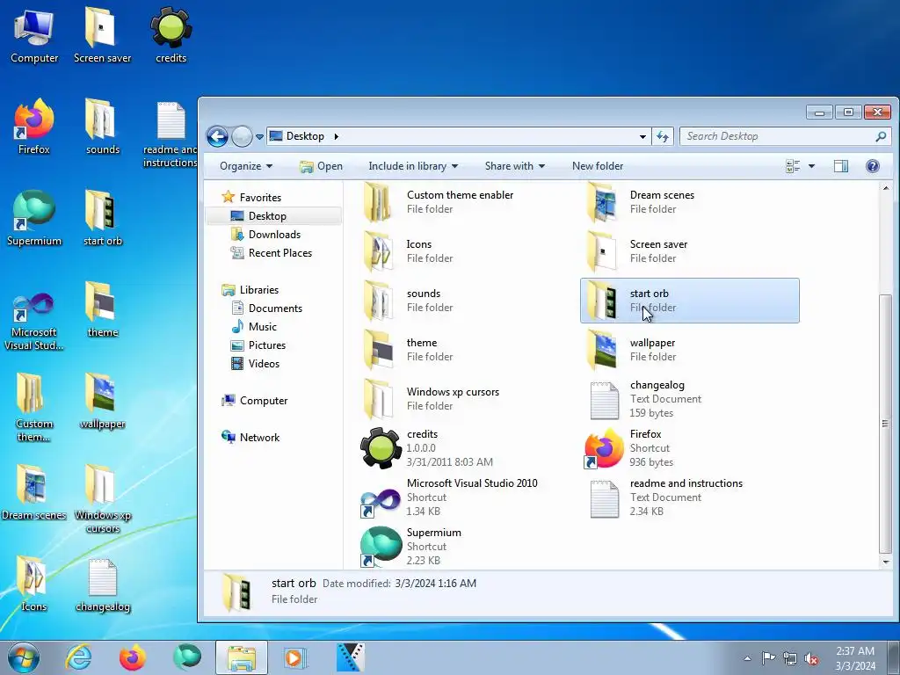The width and height of the screenshot is (900, 675).
Task: Select the changealog text file on desktop
Action: point(102,584)
